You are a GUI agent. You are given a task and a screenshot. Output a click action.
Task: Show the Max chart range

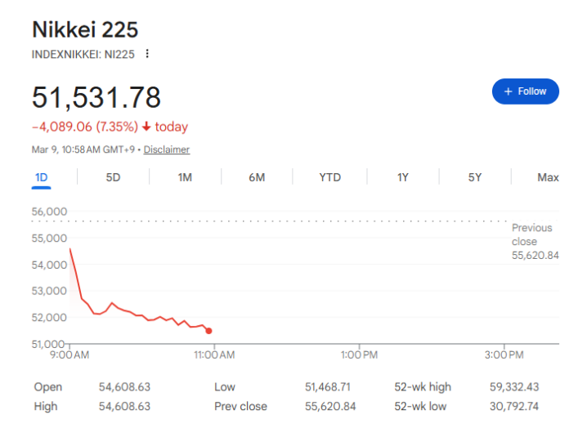(x=548, y=177)
